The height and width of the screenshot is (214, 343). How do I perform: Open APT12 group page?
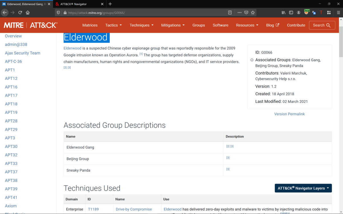click(x=11, y=78)
